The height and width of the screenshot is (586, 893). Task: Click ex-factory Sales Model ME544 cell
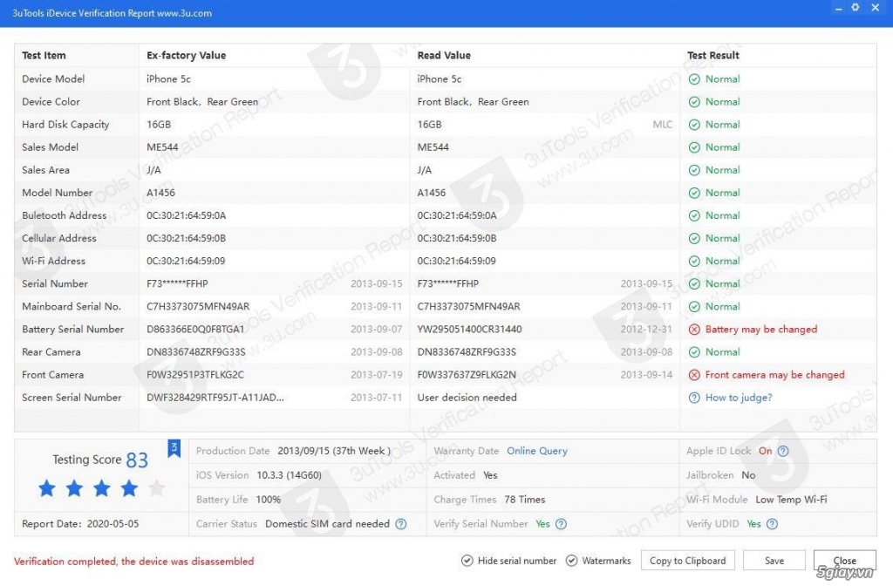tap(162, 147)
